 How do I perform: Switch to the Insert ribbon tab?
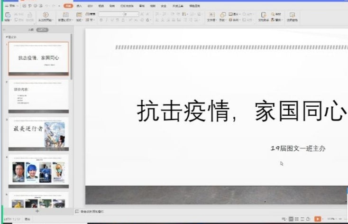tap(79, 6)
